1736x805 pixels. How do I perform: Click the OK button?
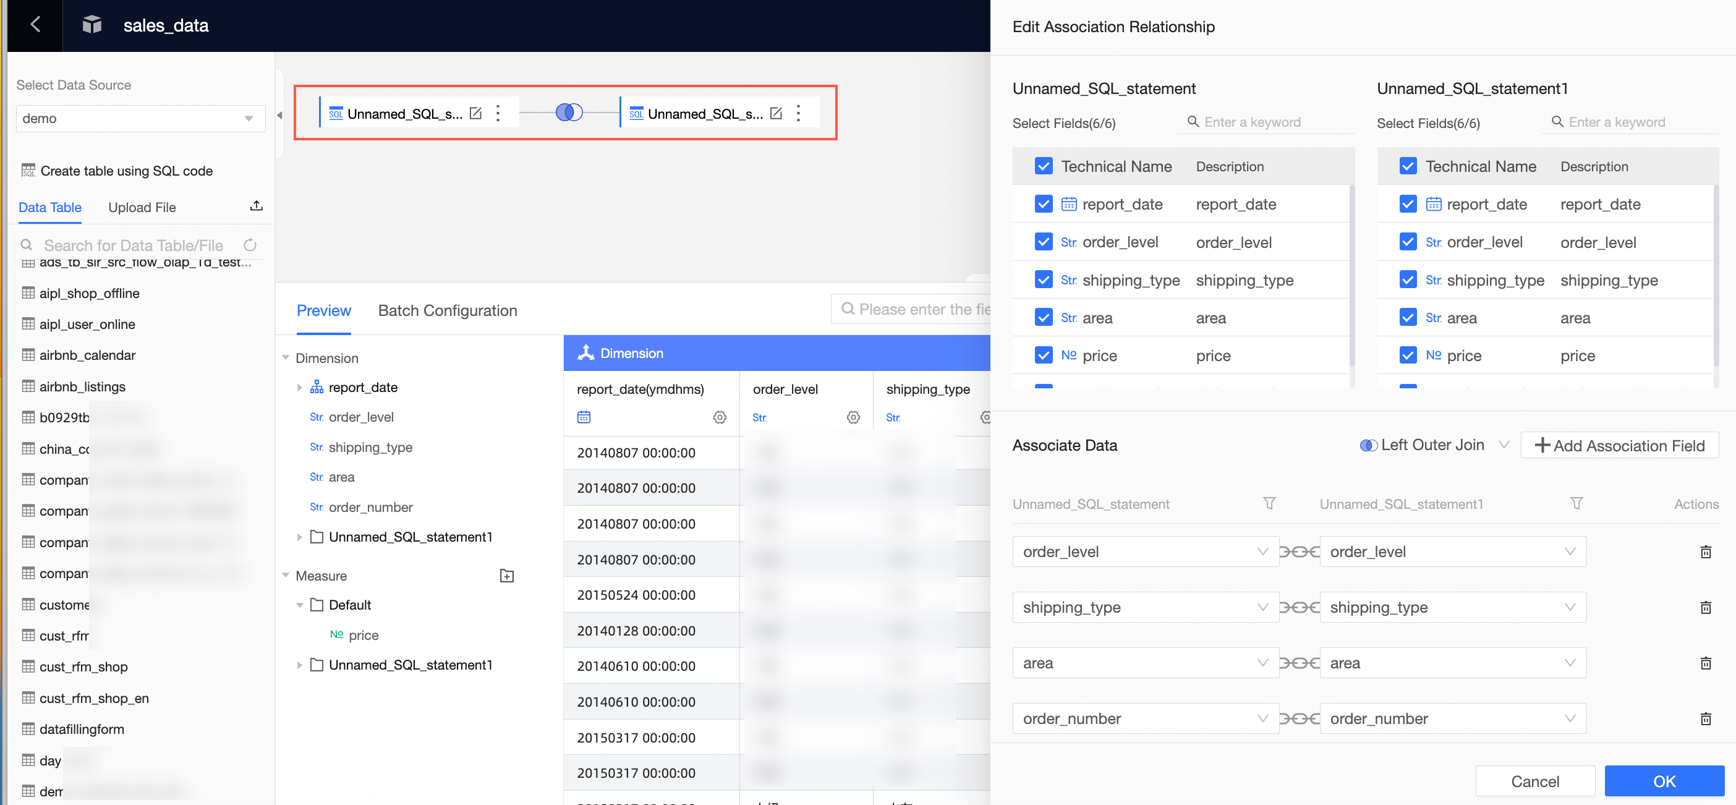[x=1663, y=782]
